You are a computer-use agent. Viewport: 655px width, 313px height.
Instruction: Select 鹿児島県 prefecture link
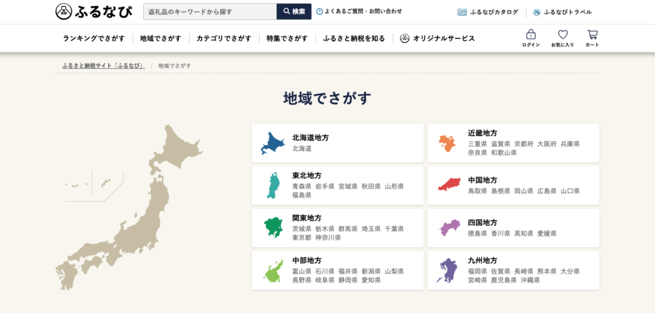click(504, 280)
